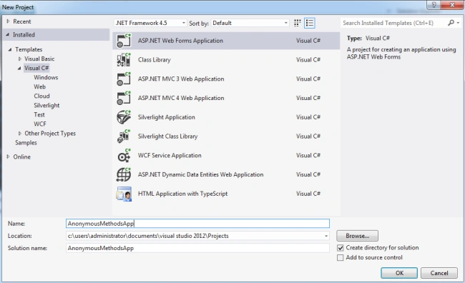This screenshot has width=465, height=283.
Task: Expand Other Project Types node
Action: (x=20, y=134)
